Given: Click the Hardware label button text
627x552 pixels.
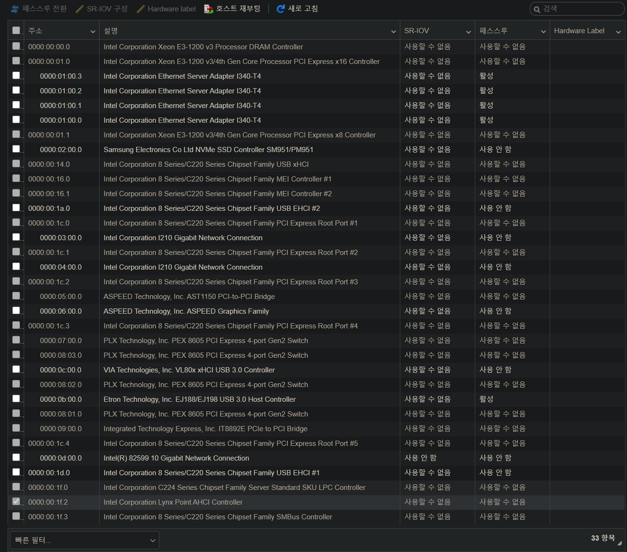Looking at the screenshot, I should (x=172, y=9).
